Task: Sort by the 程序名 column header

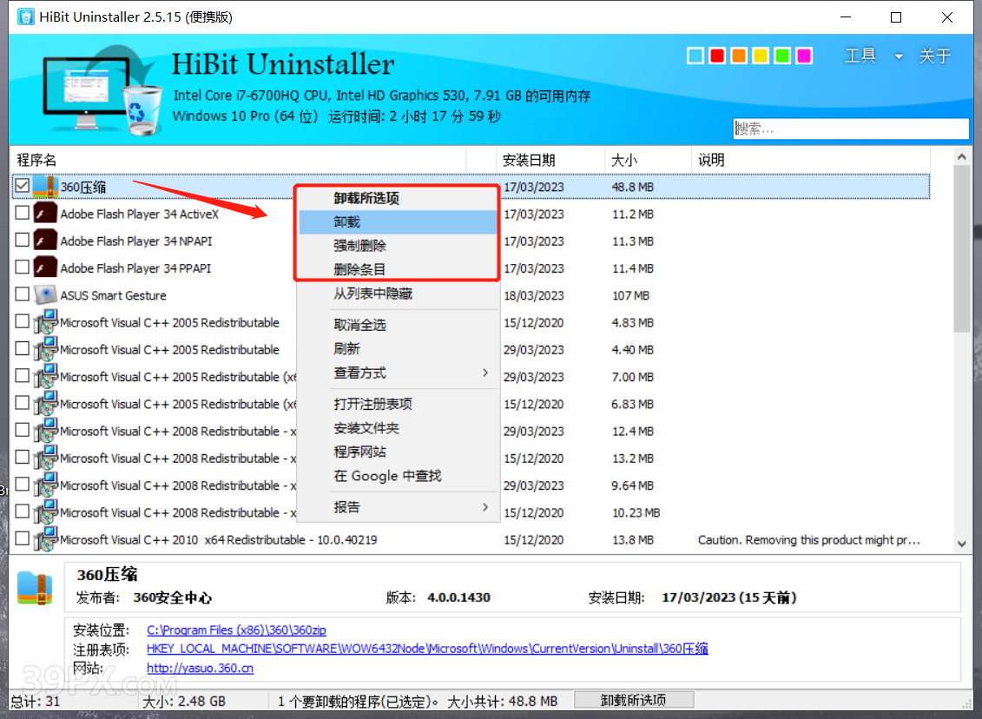Action: pos(238,160)
